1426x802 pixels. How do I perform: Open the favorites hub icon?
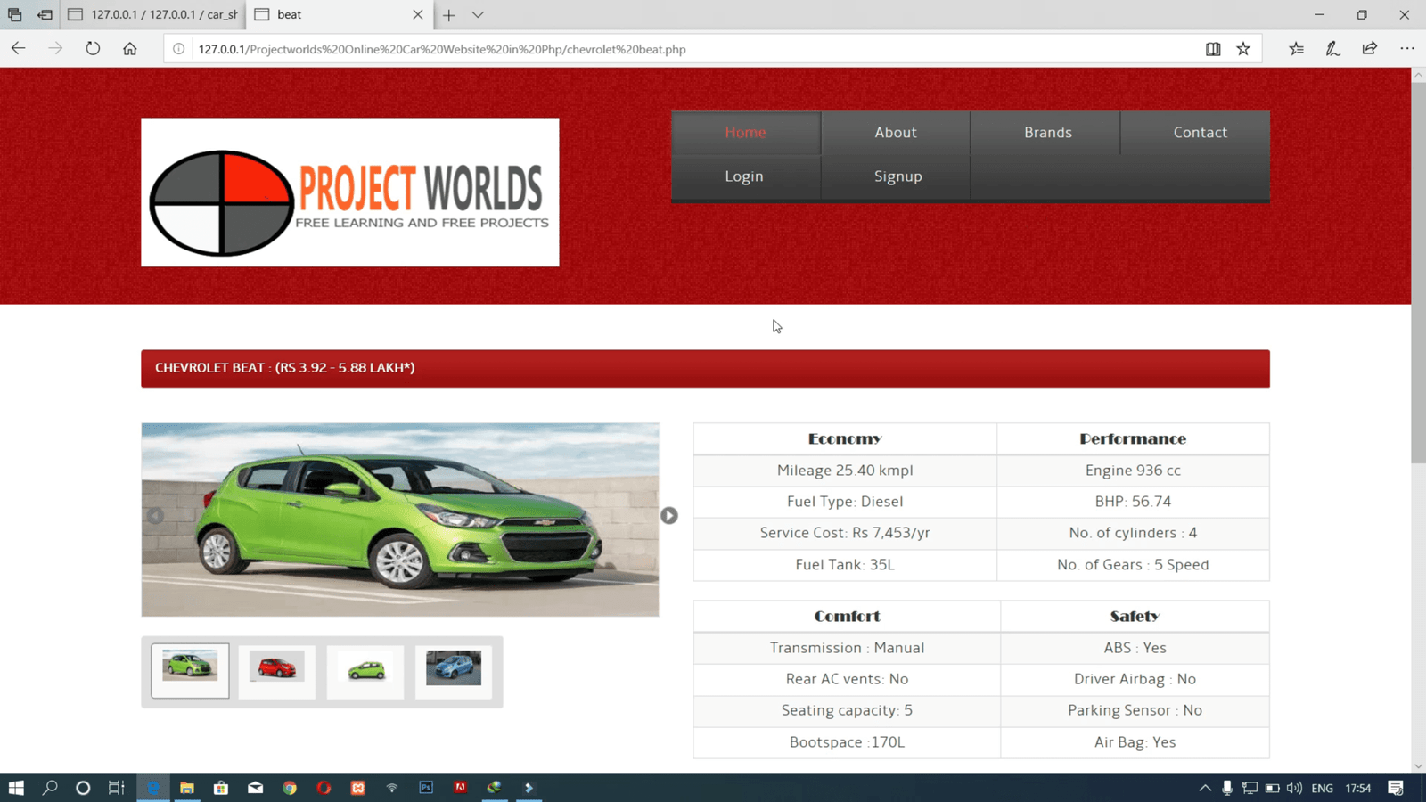coord(1296,49)
